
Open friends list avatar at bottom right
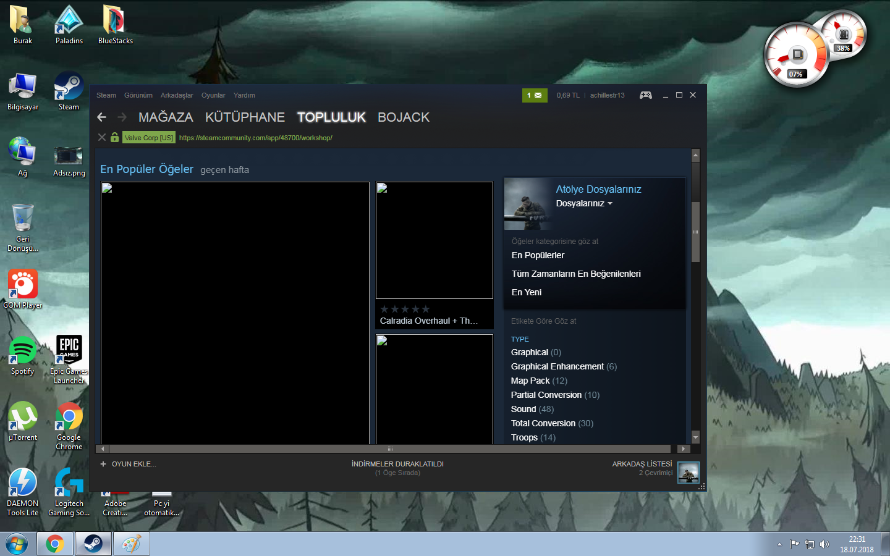click(x=689, y=473)
